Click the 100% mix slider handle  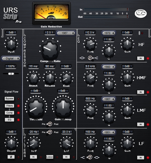point(11,74)
